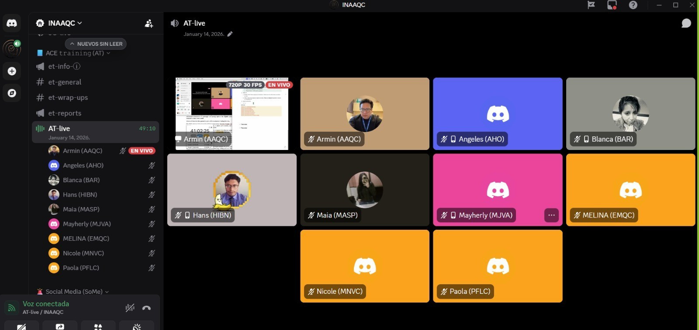Screen dimensions: 699x330
Task: Toggle screen sharing button
Action: click(60, 326)
